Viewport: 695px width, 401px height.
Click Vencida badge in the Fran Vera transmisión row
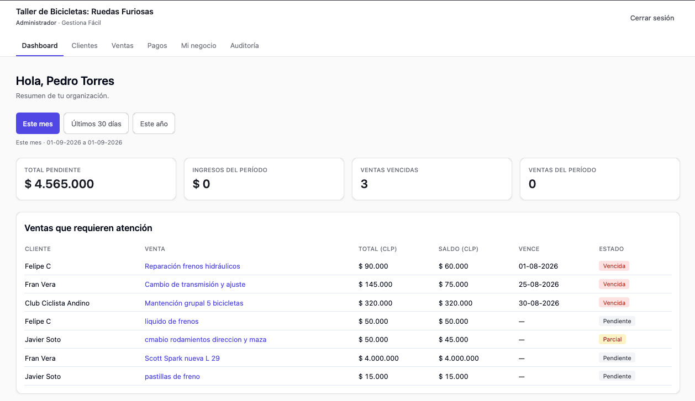coord(614,285)
